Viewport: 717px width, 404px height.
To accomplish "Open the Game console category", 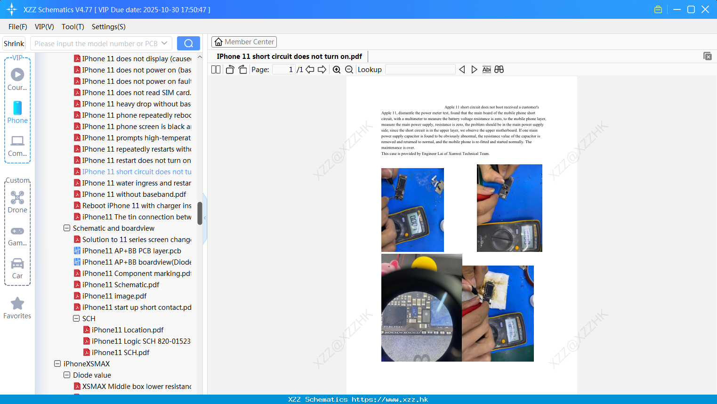I will pos(17,236).
